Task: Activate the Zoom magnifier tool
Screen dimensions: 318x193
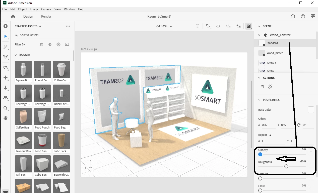Action: 6,108
